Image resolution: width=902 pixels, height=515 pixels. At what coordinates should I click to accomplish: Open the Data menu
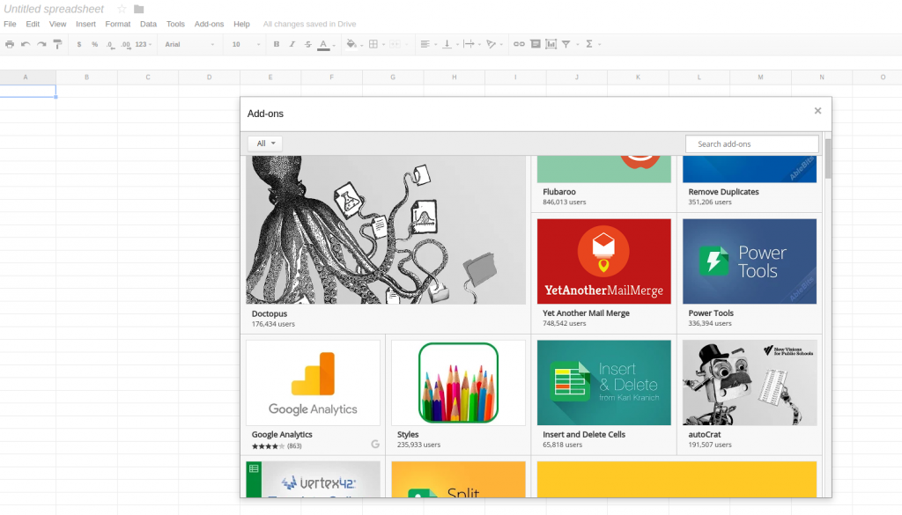148,24
